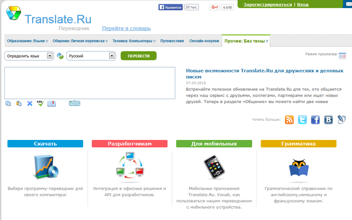Toggle the Режим просмотра view mode icon
The image size is (352, 220).
click(x=342, y=55)
